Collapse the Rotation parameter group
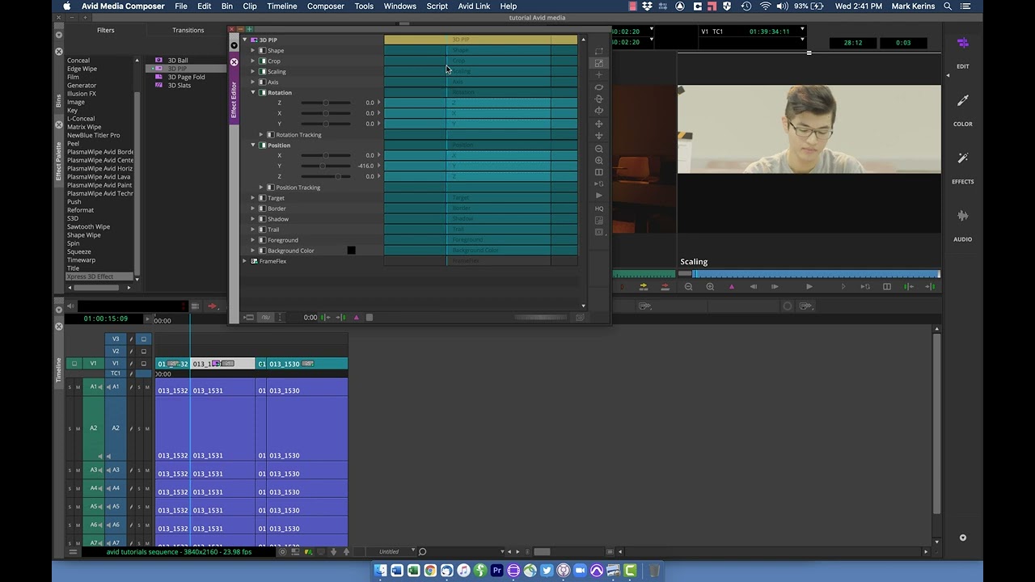This screenshot has width=1035, height=582. click(253, 93)
